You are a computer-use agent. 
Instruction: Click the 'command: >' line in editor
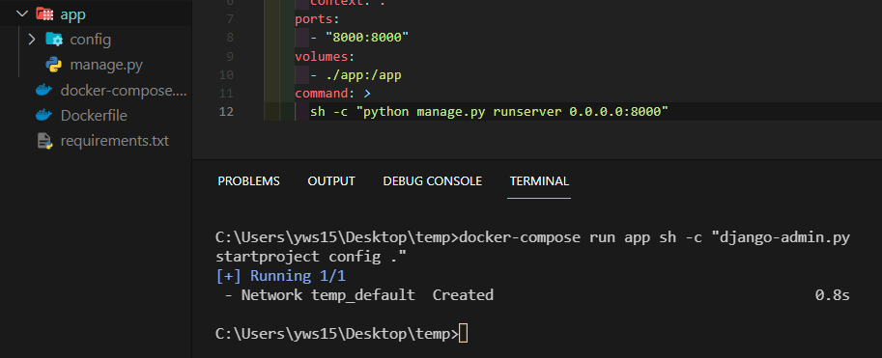pyautogui.click(x=333, y=94)
